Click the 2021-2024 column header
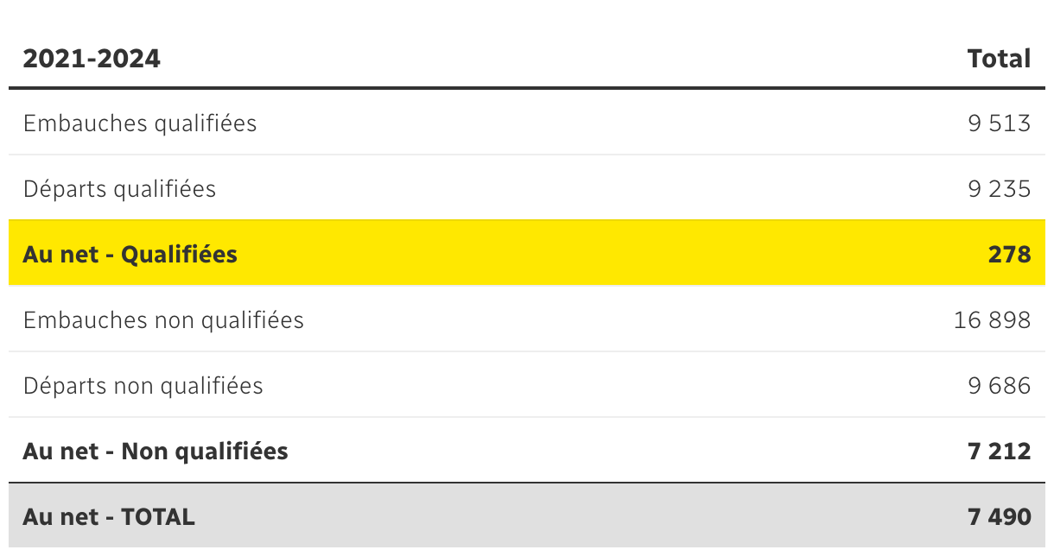 (x=92, y=59)
